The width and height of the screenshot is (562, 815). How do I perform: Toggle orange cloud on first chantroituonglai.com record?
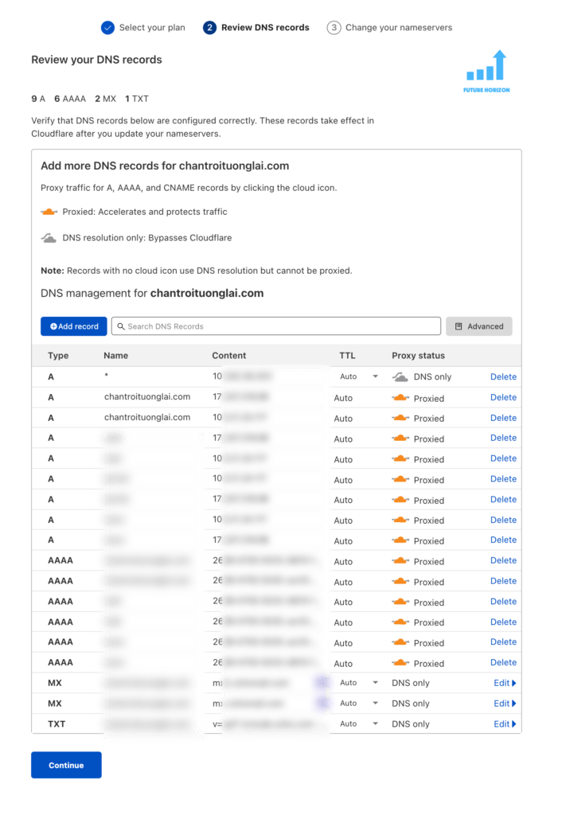tap(400, 397)
